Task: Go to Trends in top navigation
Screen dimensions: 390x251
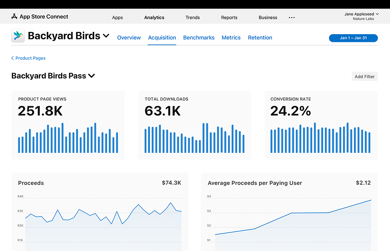Action: pyautogui.click(x=193, y=17)
